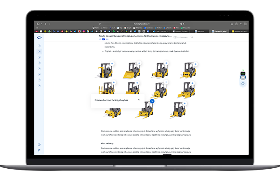This screenshot has width=280, height=179.
Task: Click the last forklift image in bottom row
Action: pos(177,111)
